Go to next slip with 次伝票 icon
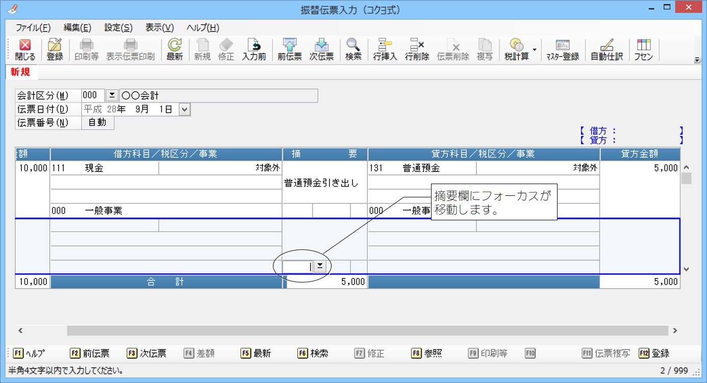 point(321,50)
